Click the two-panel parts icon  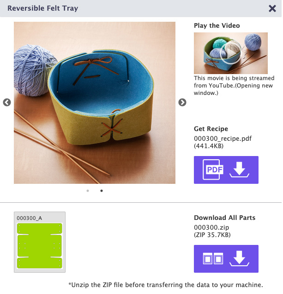pos(213,258)
